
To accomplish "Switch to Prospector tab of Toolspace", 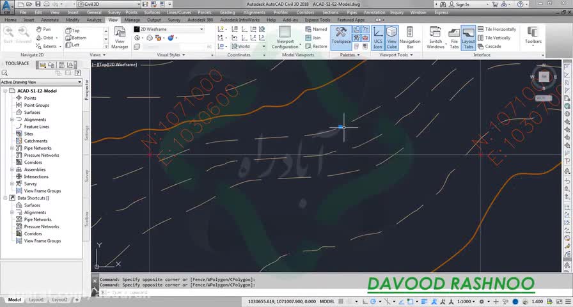I will (x=86, y=90).
